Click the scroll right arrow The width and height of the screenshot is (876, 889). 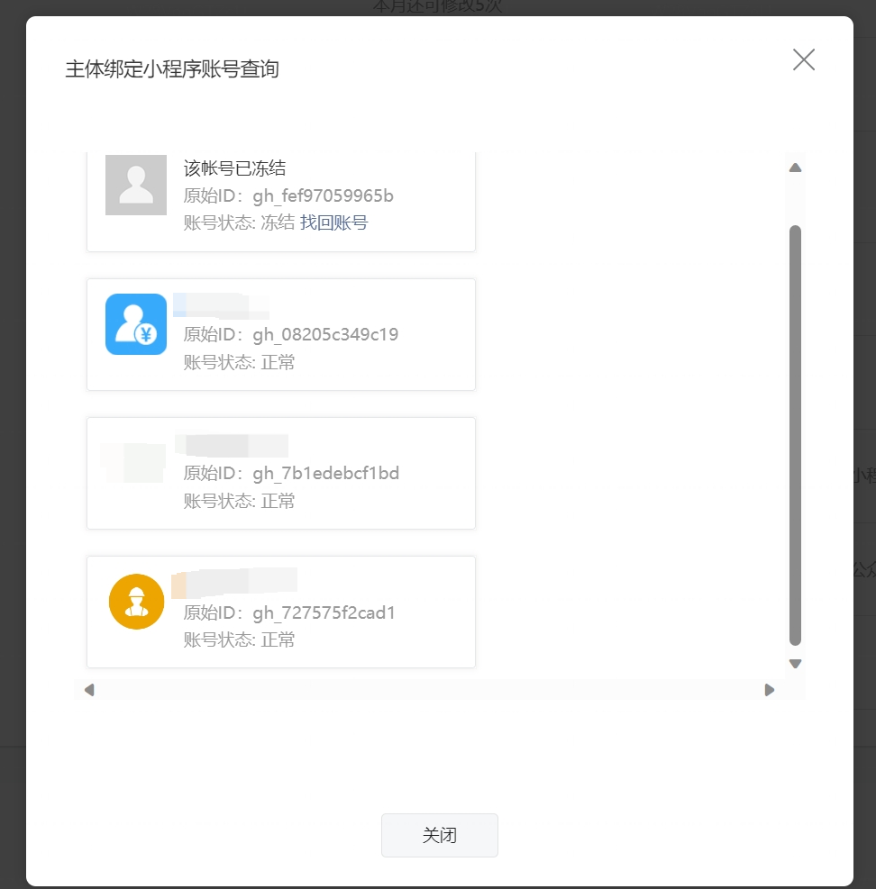click(770, 690)
